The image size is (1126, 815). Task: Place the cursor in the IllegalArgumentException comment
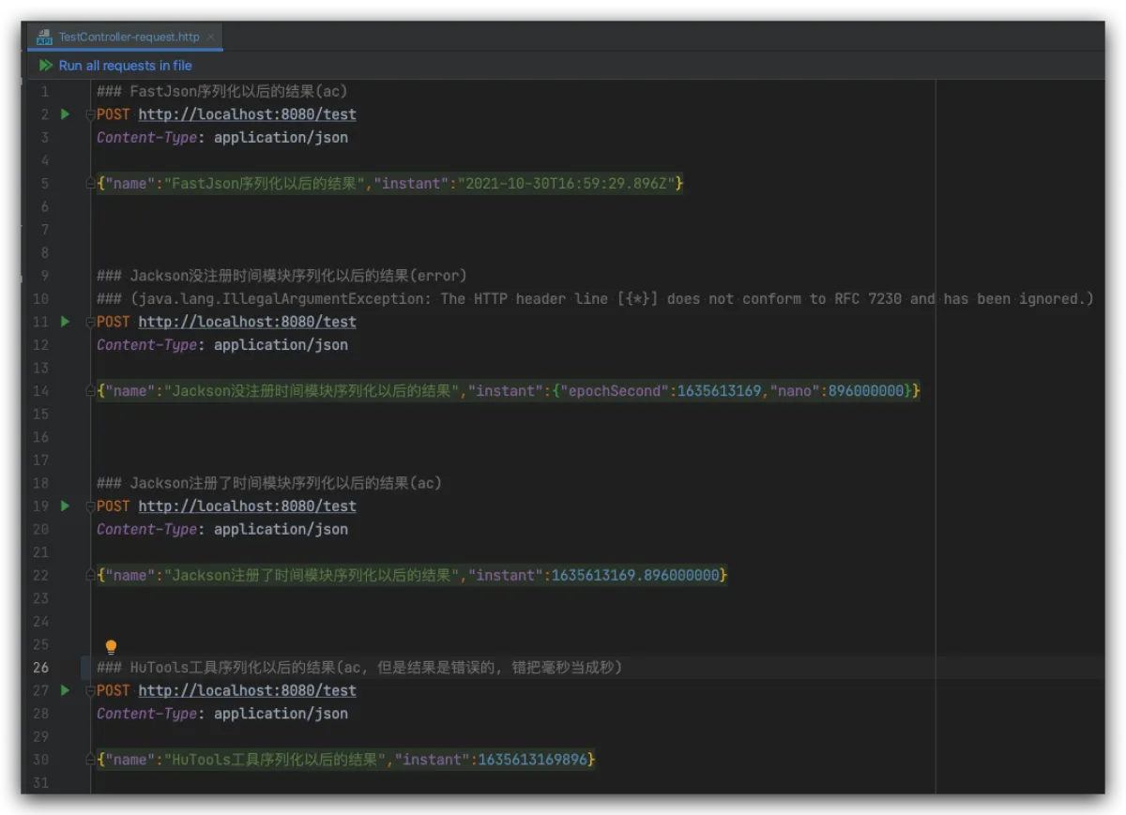[601, 299]
